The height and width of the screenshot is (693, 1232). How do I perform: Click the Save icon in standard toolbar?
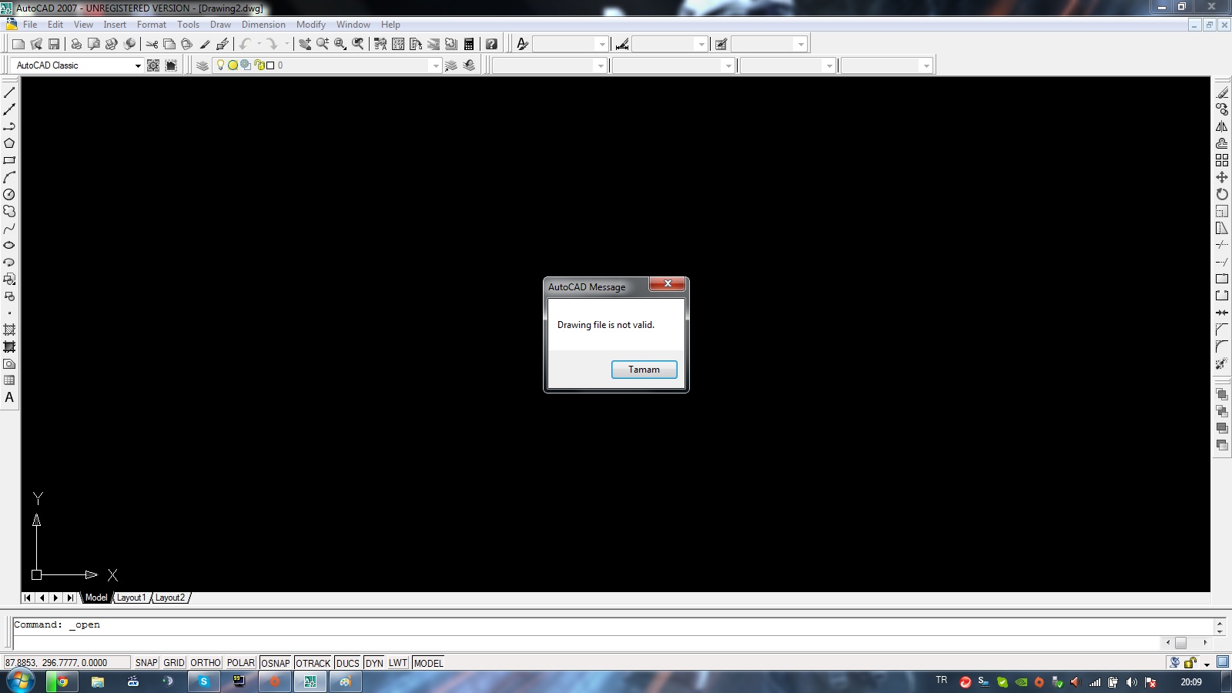pos(54,44)
